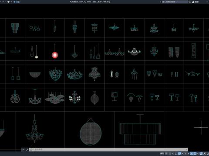The width and height of the screenshot is (209, 156).
Task: Toggle ortho mode icon in the status bar
Action: (x=176, y=153)
